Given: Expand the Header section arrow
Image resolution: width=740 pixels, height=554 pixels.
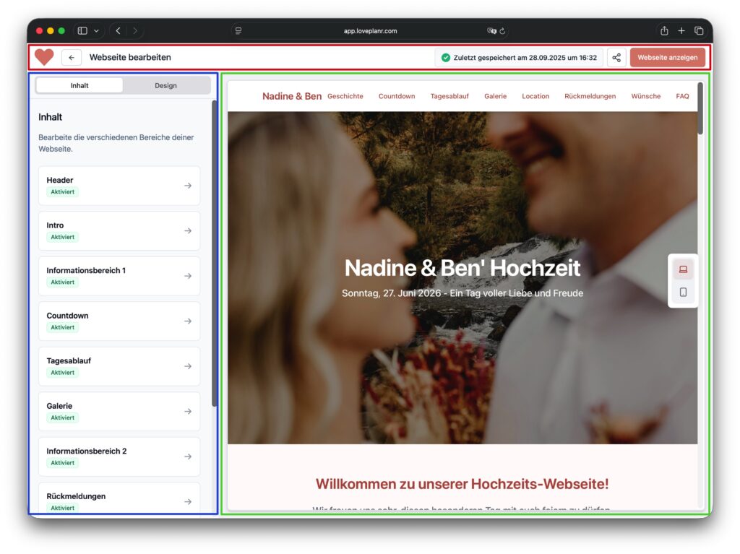Looking at the screenshot, I should pyautogui.click(x=188, y=186).
